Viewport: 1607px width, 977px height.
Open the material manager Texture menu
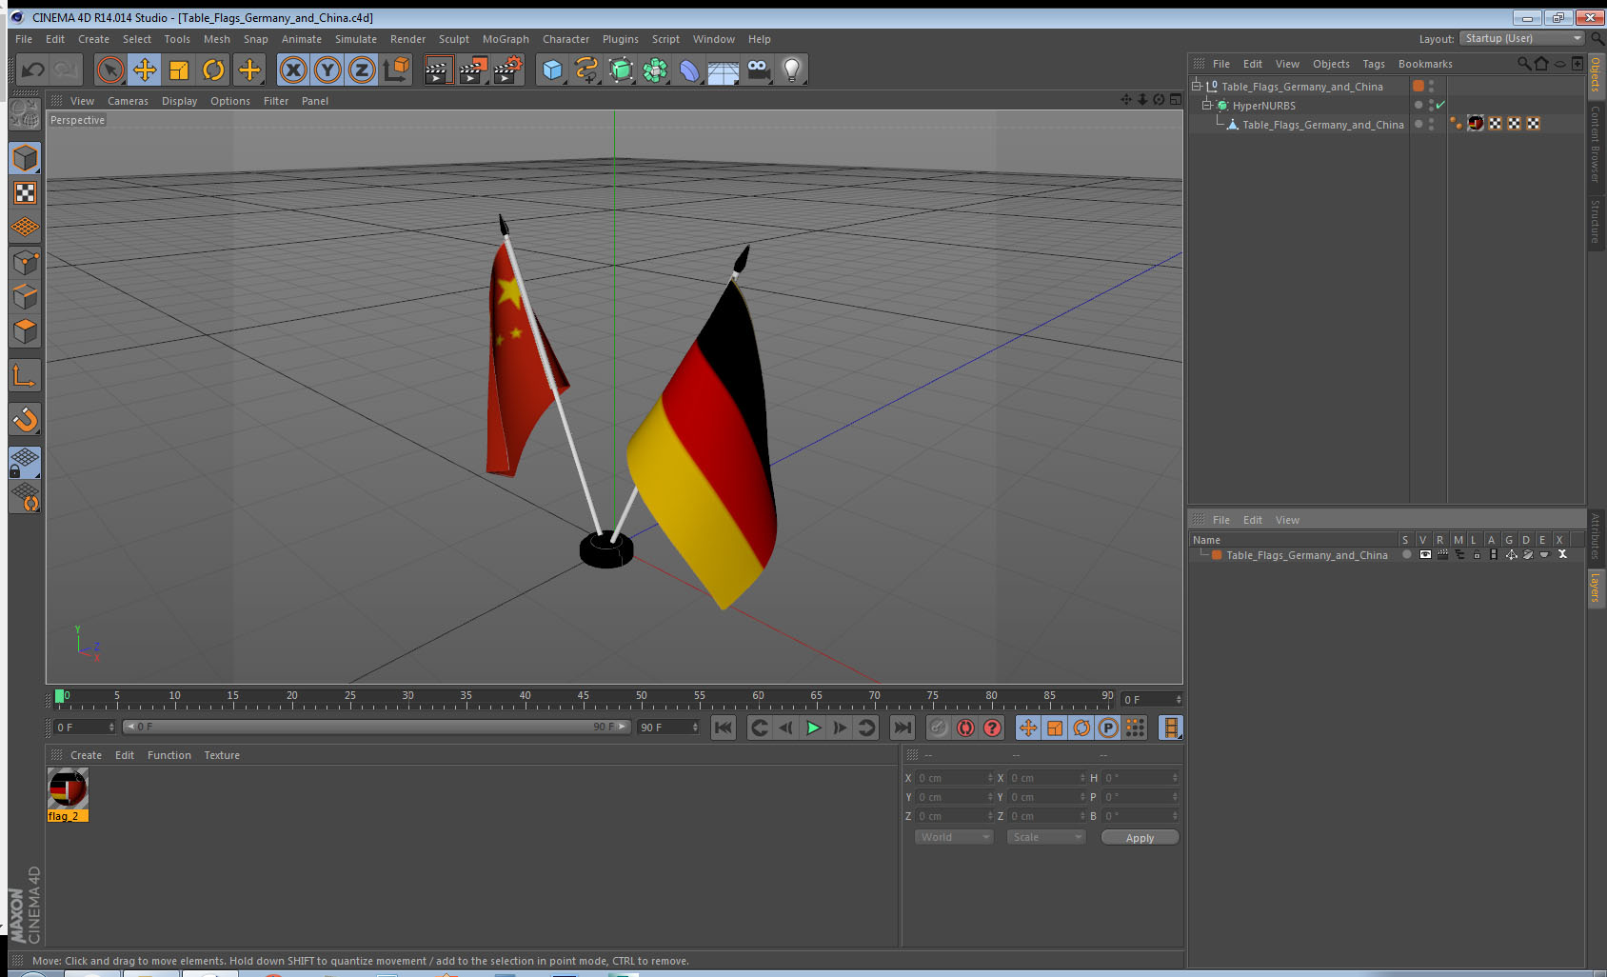pos(222,755)
